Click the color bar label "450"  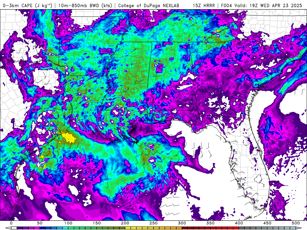click(x=267, y=223)
